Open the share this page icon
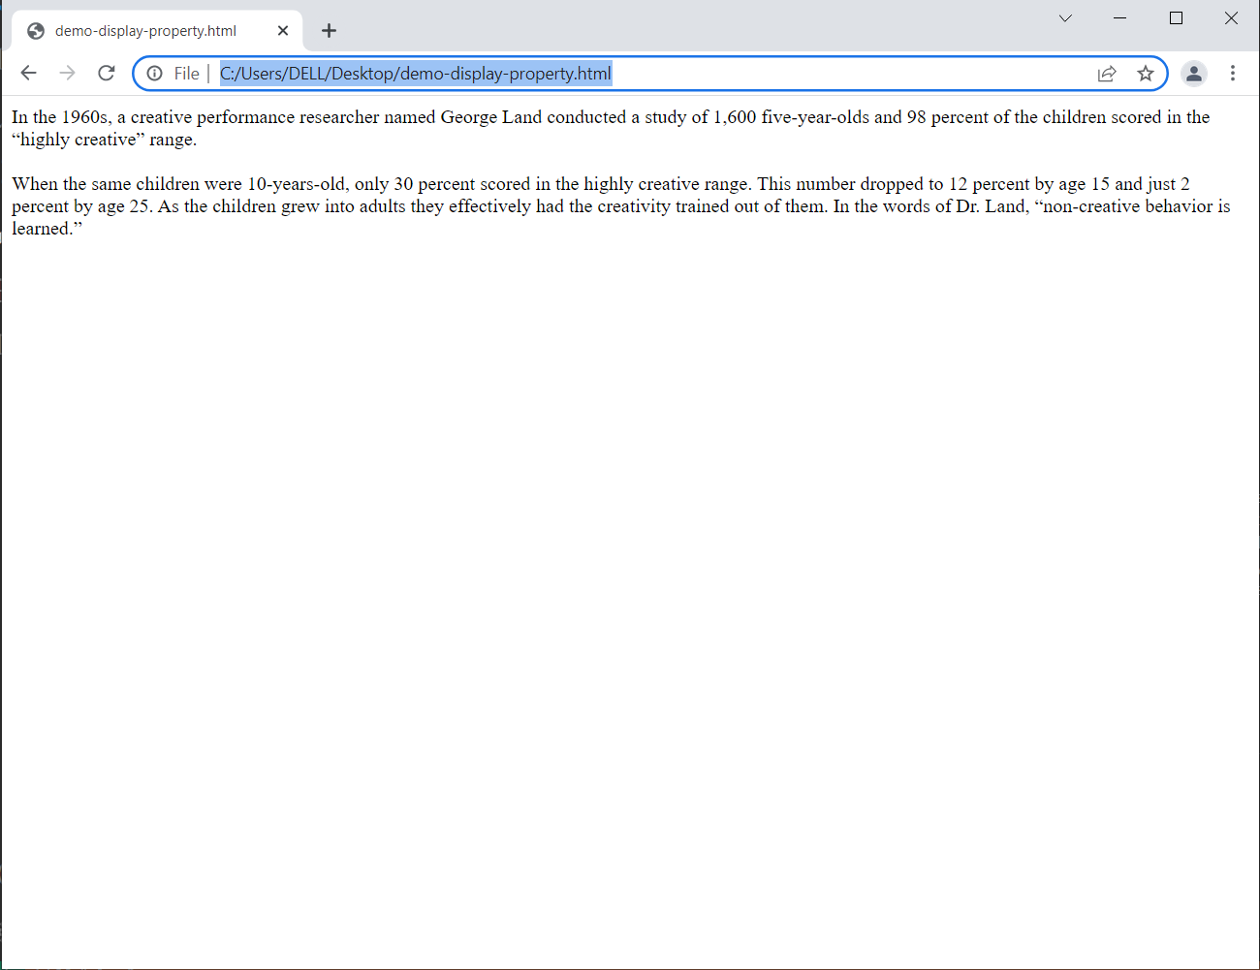1260x970 pixels. click(1107, 74)
